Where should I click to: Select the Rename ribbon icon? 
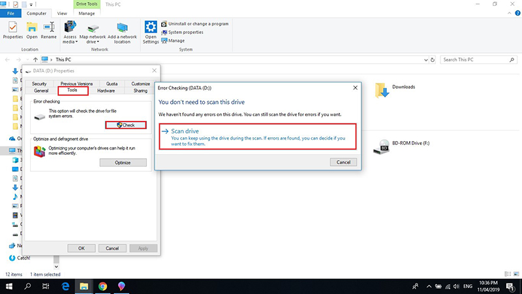[x=48, y=30]
